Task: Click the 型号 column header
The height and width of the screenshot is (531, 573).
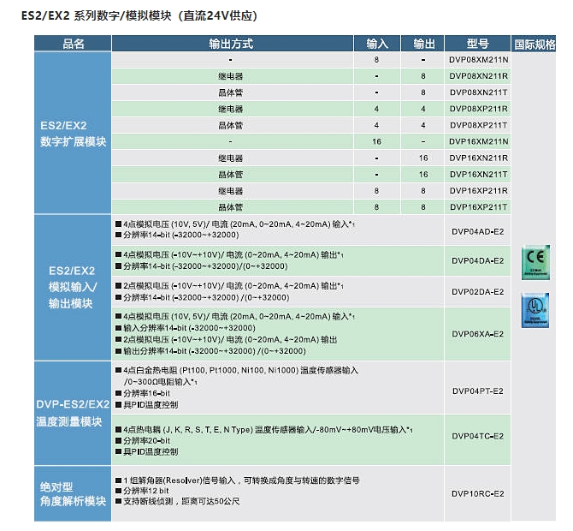Action: tap(478, 44)
